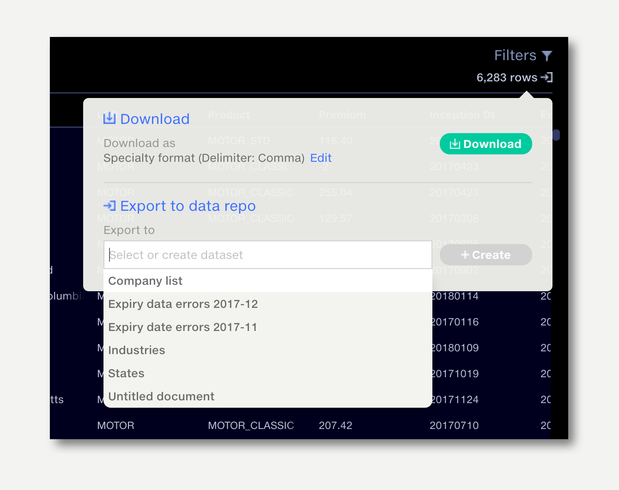619x490 pixels.
Task: Click MOTOR_CLASSIC in the 207.42 row
Action: [x=251, y=425]
